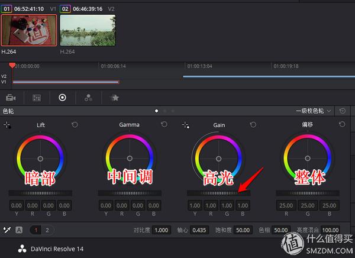Click the 饱和度 saturation value 50.00
355x258 pixels.
243,230
